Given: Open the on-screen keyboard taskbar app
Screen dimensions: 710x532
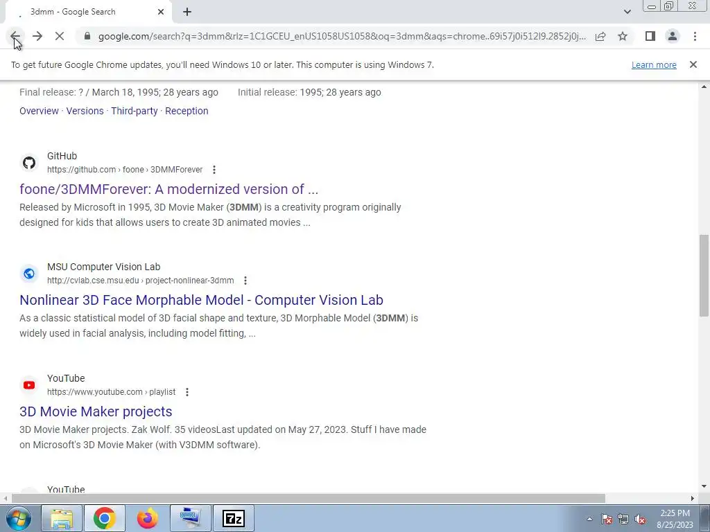Looking at the screenshot, I should tap(190, 518).
